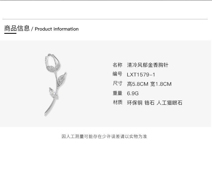The width and height of the screenshot is (212, 175).
Task: Click the material text 人工猫眼石
Action: pyautogui.click(x=169, y=103)
